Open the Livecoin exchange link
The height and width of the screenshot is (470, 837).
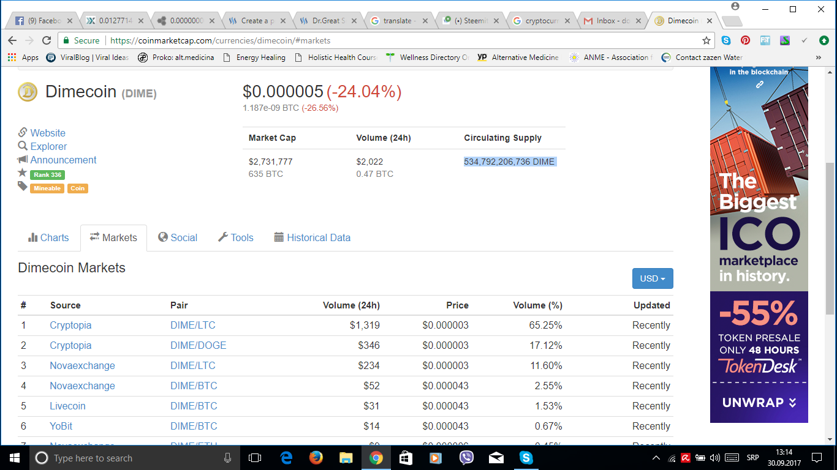(x=67, y=406)
